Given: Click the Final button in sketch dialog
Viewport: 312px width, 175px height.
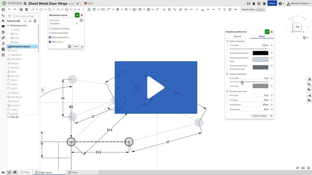Looking at the screenshot, I should [x=76, y=46].
